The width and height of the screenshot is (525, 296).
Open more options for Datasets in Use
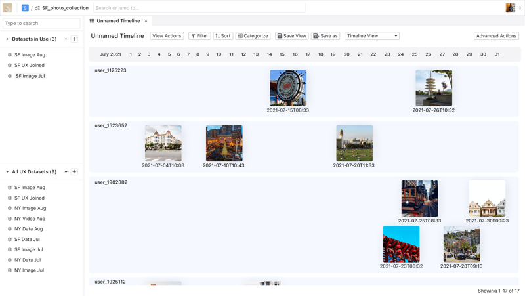(66, 39)
